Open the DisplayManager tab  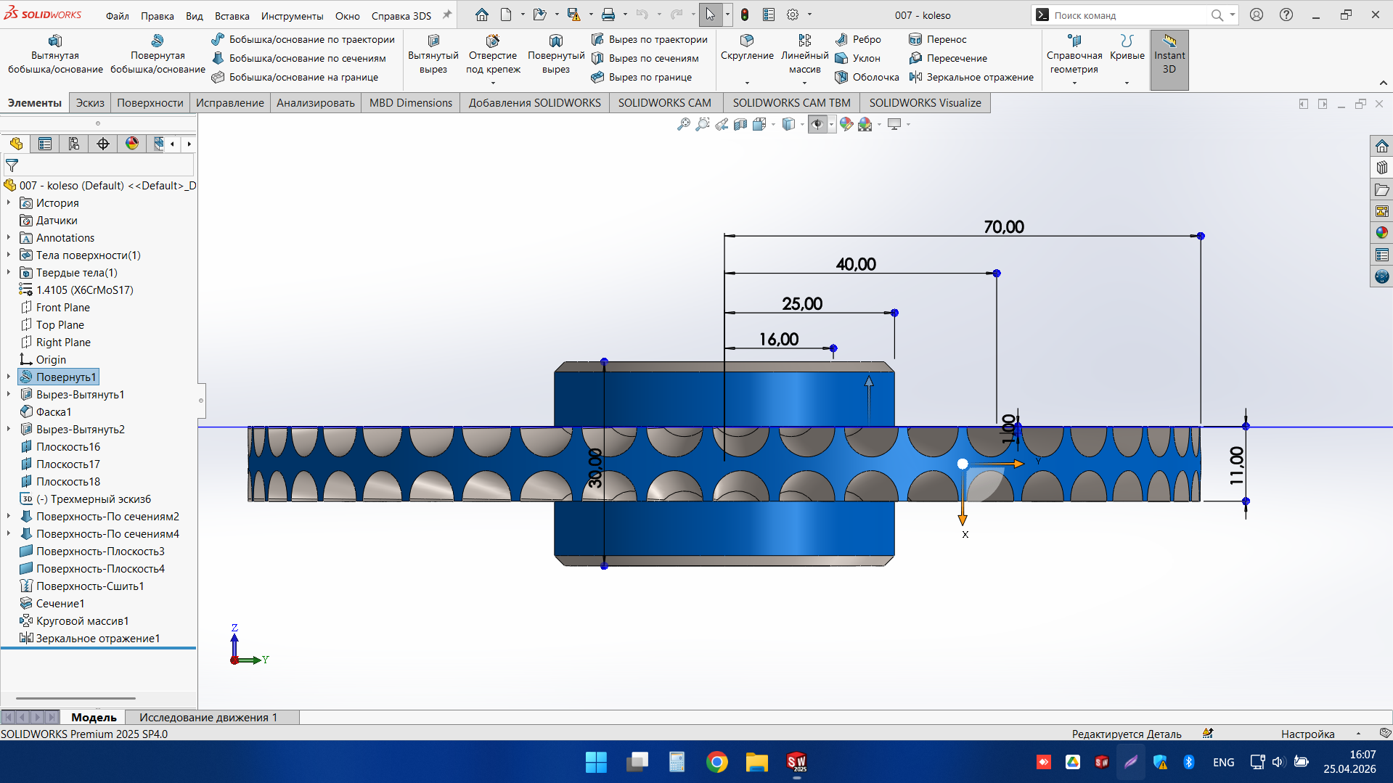132,144
